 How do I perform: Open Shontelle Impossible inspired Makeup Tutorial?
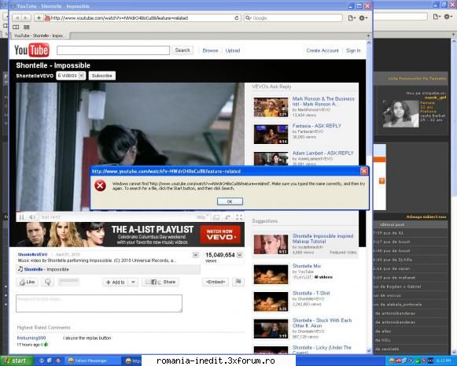coord(322,238)
